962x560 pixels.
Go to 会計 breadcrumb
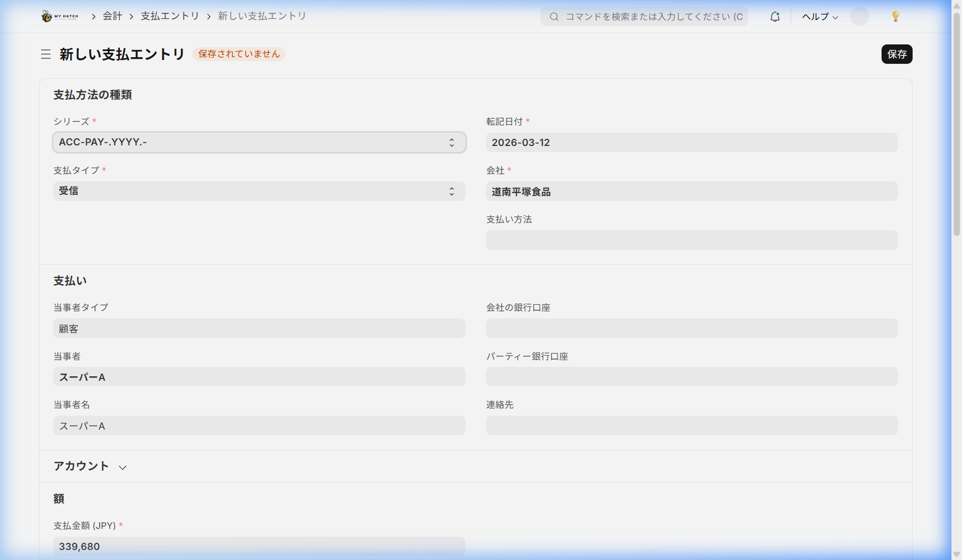[x=112, y=16]
